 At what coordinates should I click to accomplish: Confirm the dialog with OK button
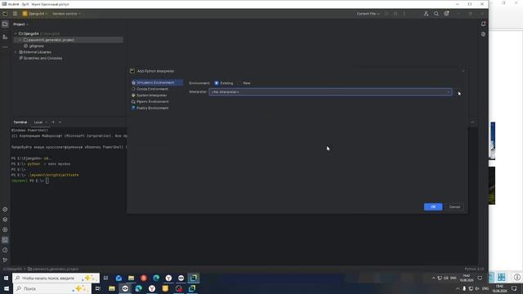click(433, 207)
